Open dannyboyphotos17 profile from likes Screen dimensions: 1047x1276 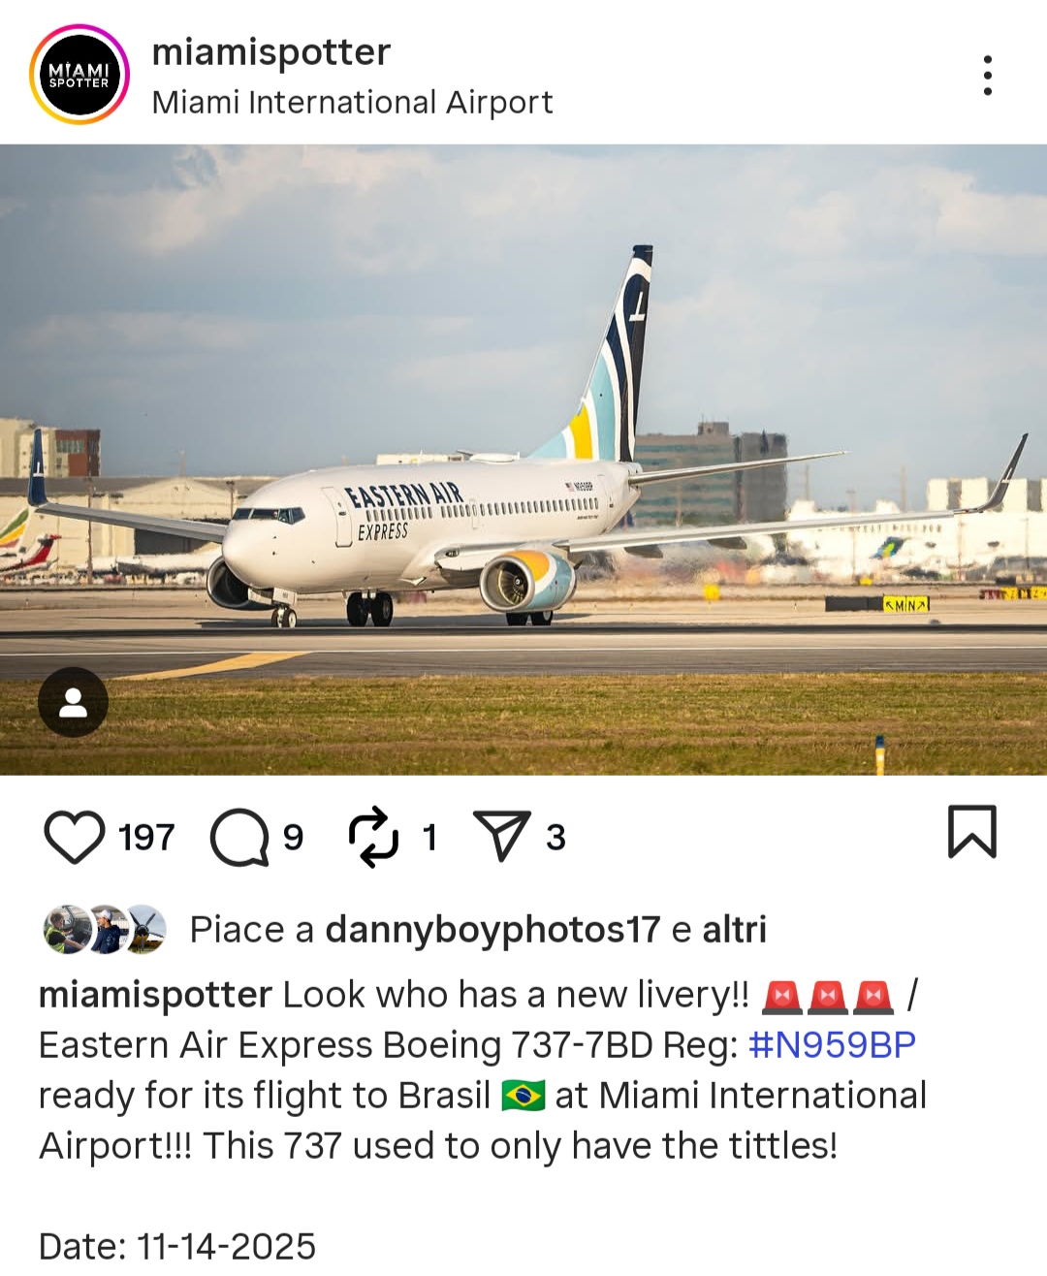(492, 929)
